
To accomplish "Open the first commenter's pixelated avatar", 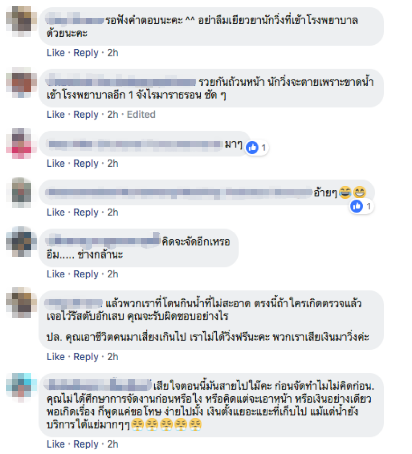I will pos(22,21).
